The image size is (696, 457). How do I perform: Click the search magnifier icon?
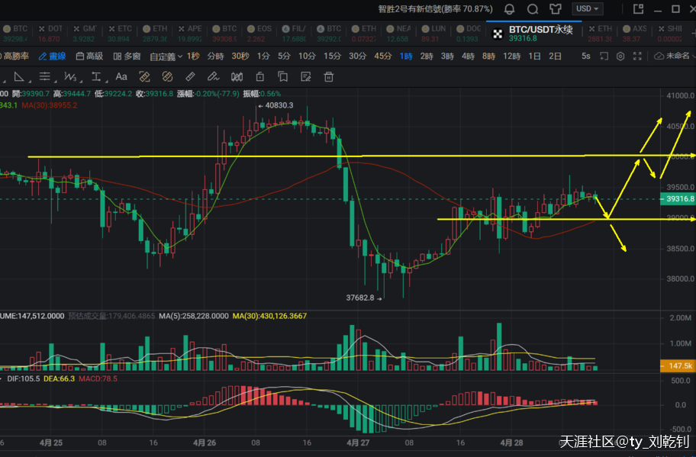point(533,9)
